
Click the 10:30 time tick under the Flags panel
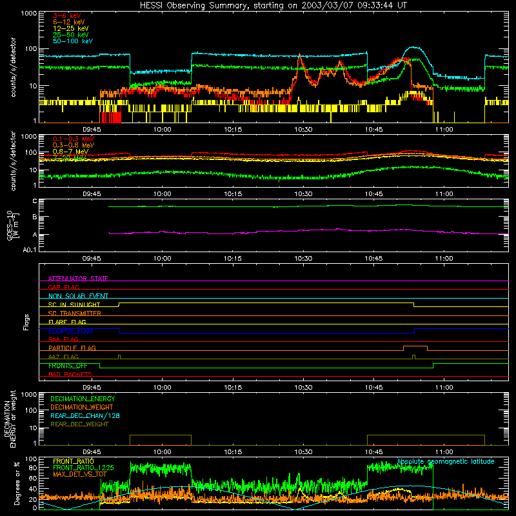pos(303,388)
